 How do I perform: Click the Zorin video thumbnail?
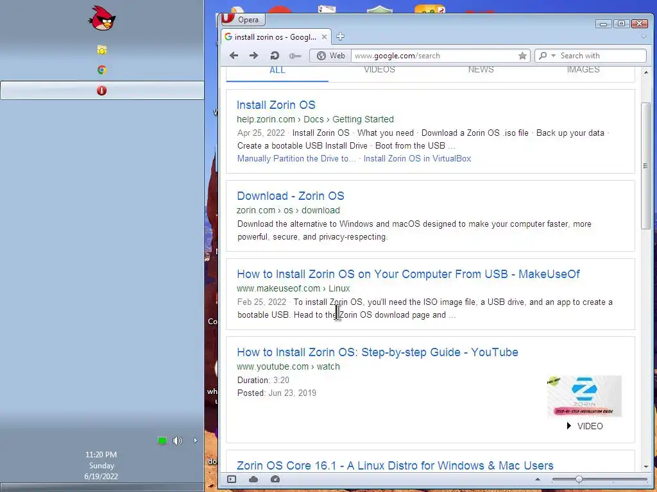[584, 396]
